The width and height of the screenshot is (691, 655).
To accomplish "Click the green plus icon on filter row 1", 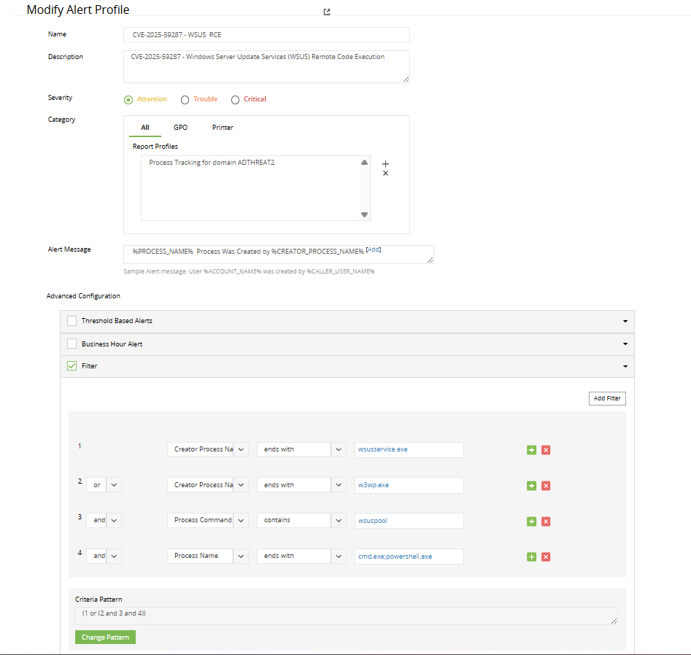I will [x=531, y=450].
